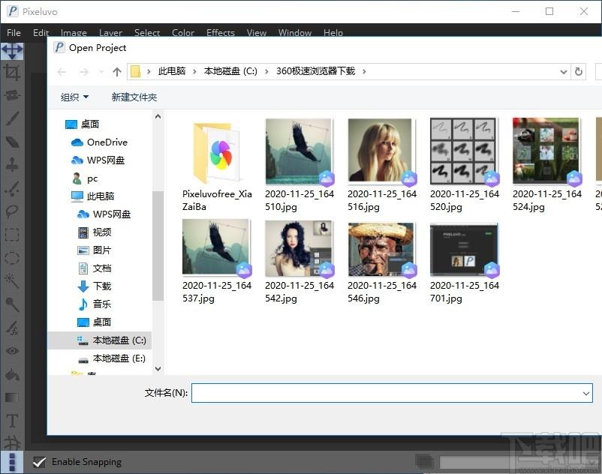The width and height of the screenshot is (602, 474).
Task: Select OneDrive in the navigation tree
Action: click(x=99, y=142)
